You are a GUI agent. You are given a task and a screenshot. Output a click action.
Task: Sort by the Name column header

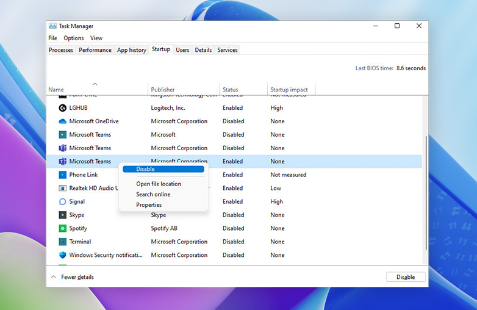point(97,88)
